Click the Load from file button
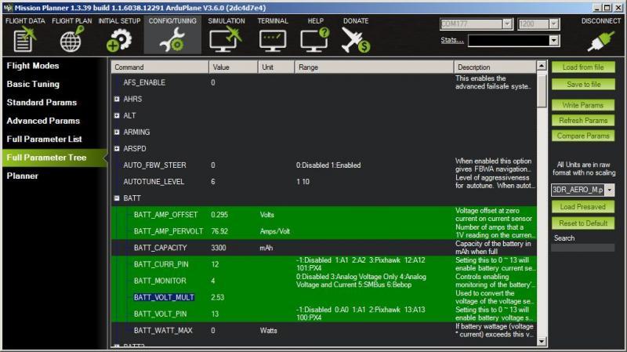Screen dimensions: 627x352 coord(583,67)
